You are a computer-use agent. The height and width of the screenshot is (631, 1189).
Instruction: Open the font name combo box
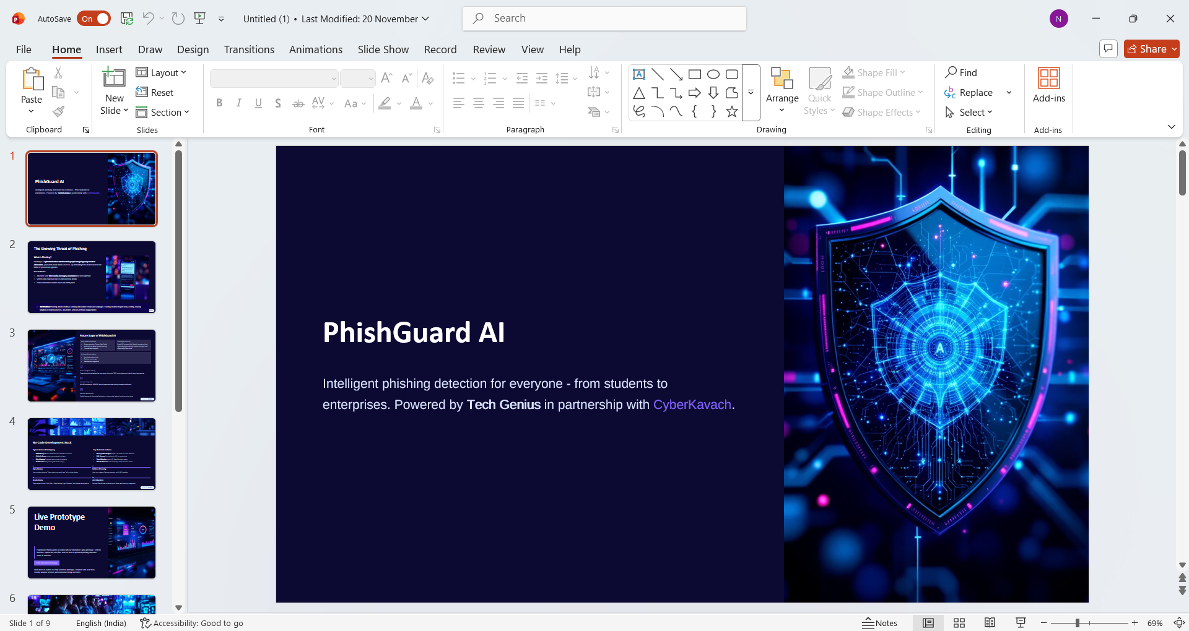coord(274,79)
